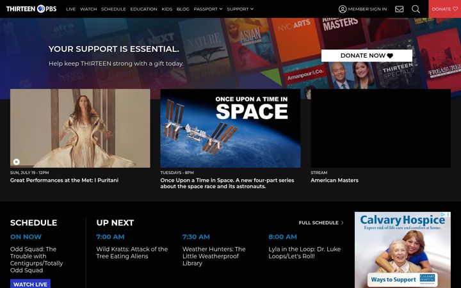Click the ON NOW label
Viewport: 461px width, 288px height.
26,237
